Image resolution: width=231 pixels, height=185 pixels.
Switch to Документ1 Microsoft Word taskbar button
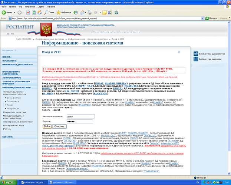[62, 182]
